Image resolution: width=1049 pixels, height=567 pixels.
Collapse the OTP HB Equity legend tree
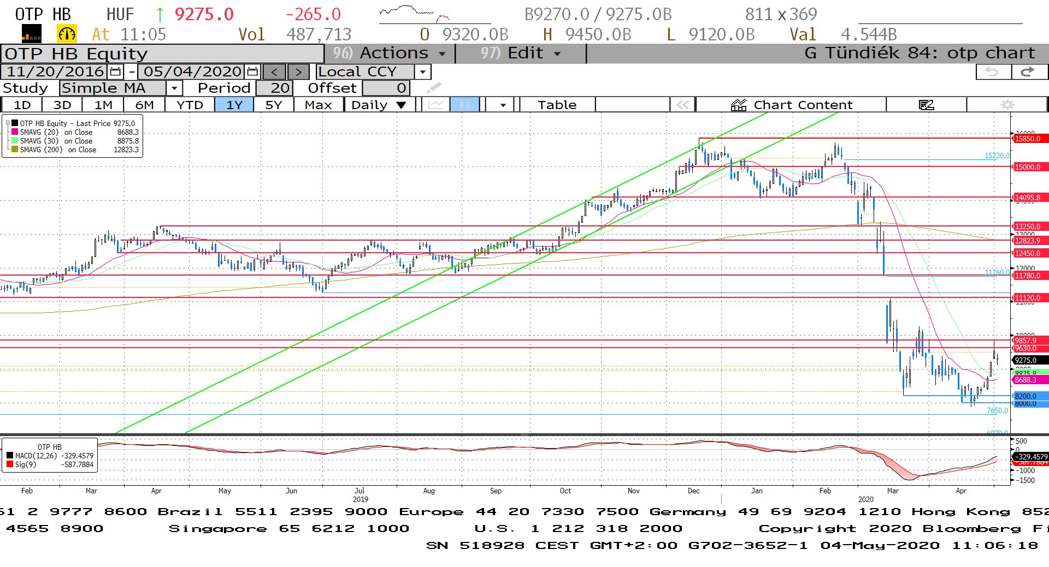tap(8, 123)
